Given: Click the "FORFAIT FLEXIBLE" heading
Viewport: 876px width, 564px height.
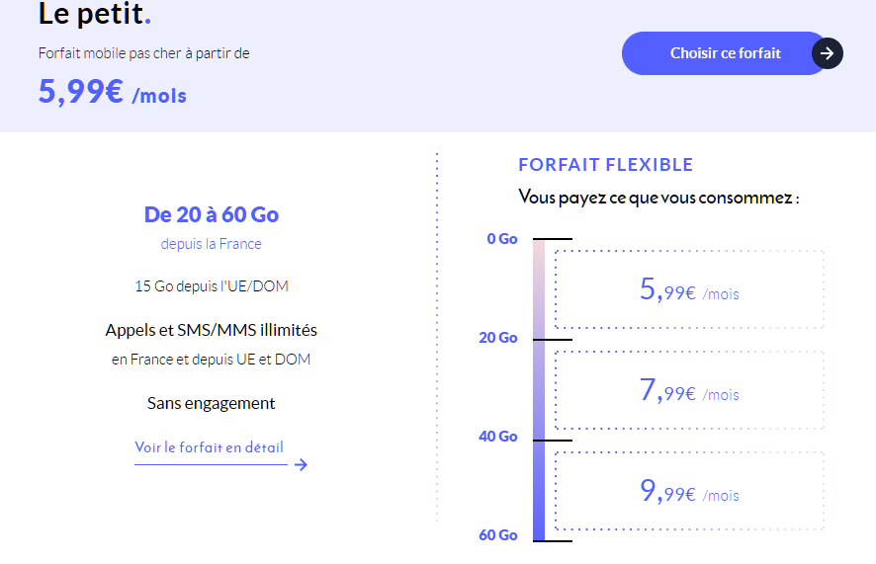Looking at the screenshot, I should pyautogui.click(x=605, y=165).
